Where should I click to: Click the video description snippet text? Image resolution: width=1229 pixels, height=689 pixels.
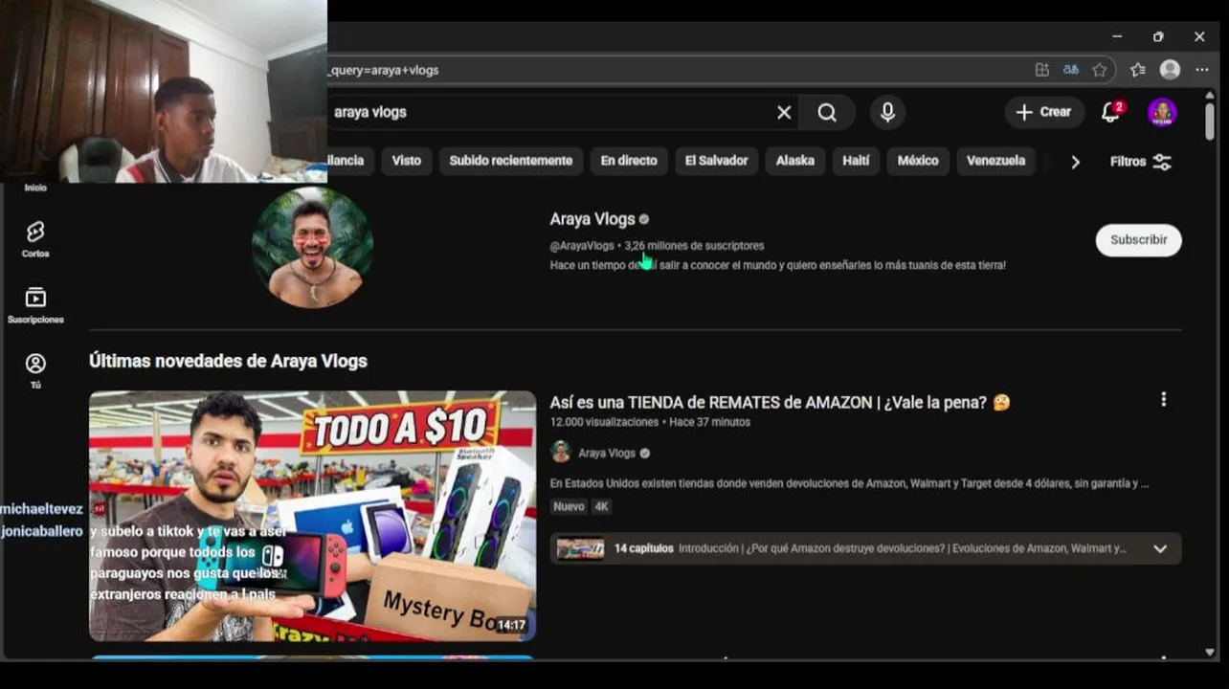tap(849, 484)
